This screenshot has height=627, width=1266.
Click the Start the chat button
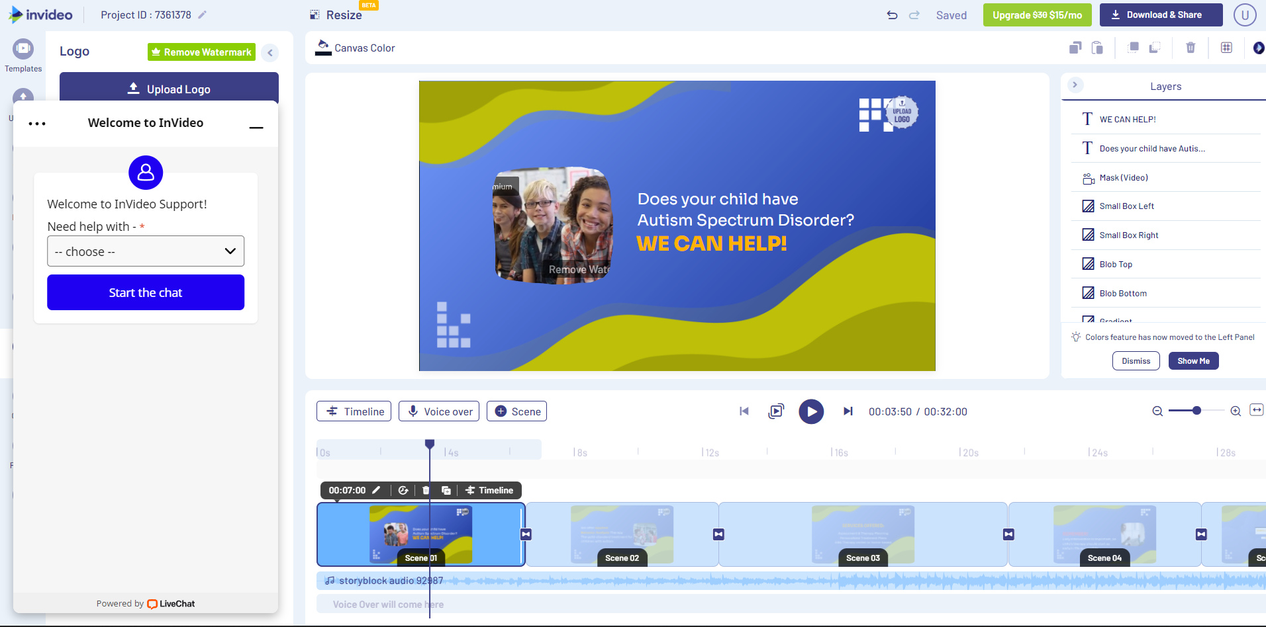pos(146,292)
